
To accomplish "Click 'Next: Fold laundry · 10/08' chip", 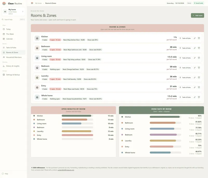I will (72, 79).
